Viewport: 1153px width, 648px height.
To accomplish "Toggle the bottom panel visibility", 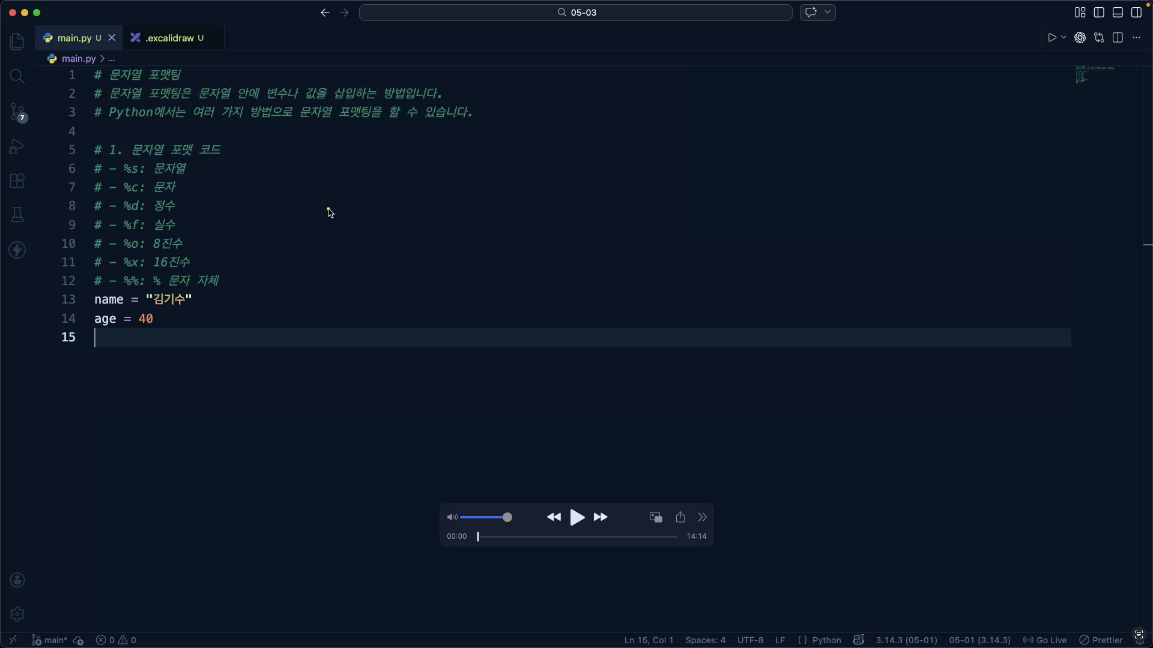I will point(1119,12).
